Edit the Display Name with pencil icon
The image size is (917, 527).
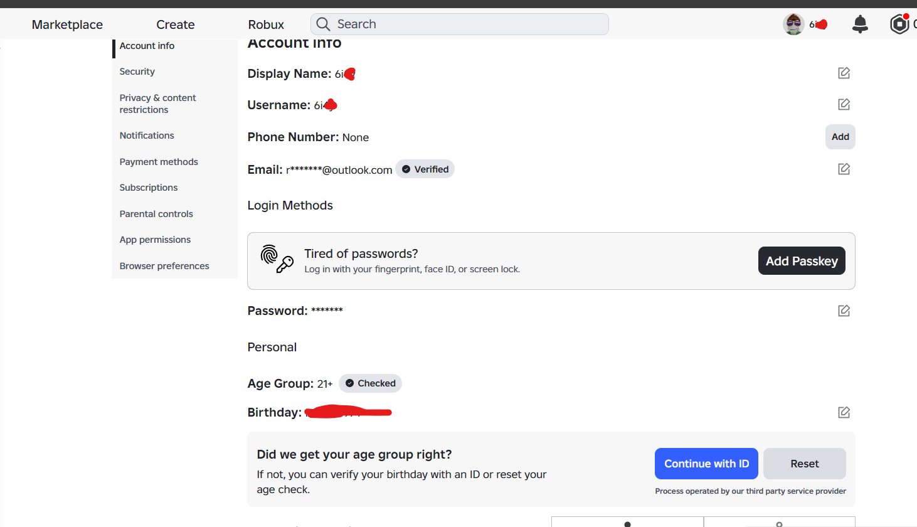(x=844, y=73)
